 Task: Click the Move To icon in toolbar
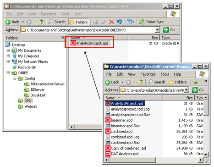pyautogui.click(x=96, y=22)
